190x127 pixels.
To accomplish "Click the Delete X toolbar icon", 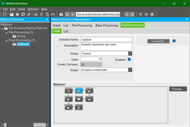I will point(17,14).
